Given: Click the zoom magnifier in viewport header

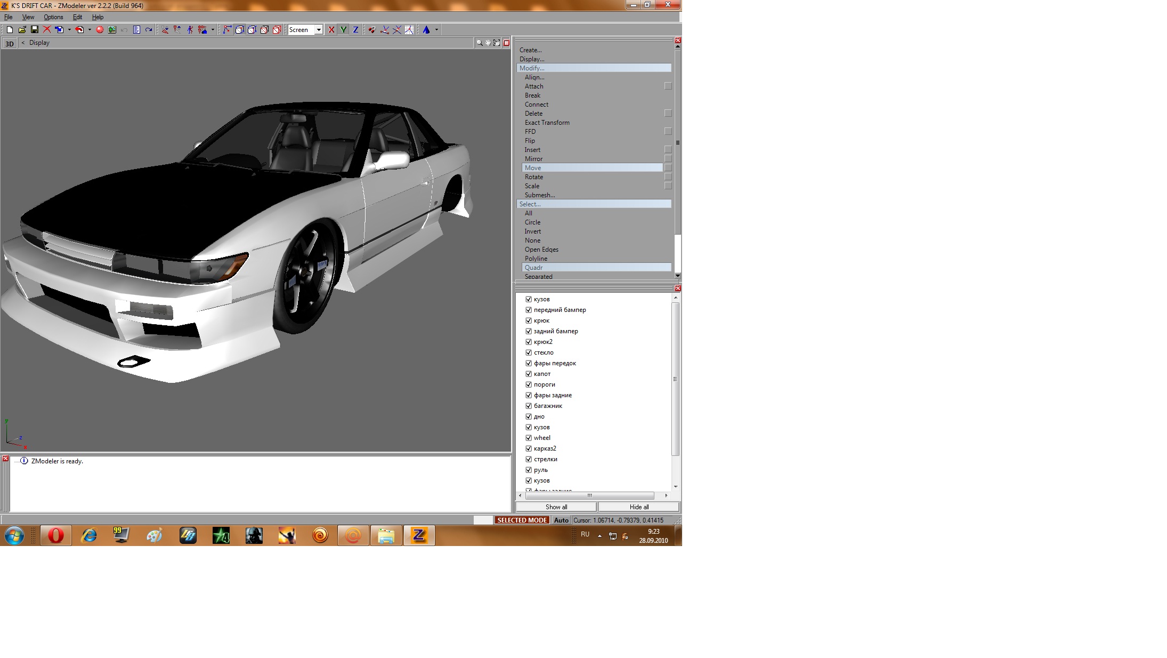Looking at the screenshot, I should (x=479, y=43).
